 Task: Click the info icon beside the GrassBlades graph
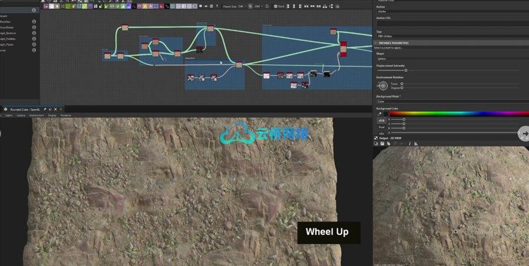(x=34, y=27)
